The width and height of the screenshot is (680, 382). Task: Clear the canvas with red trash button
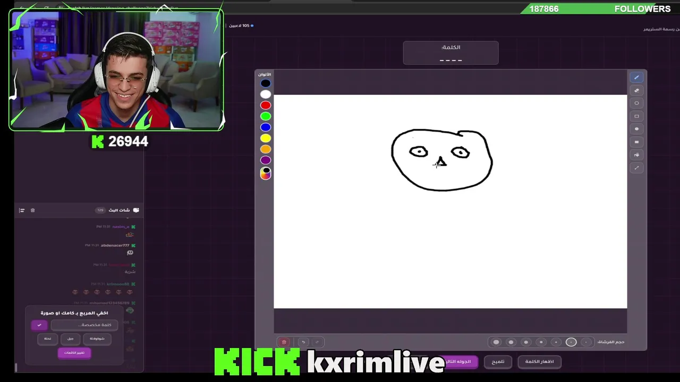coord(284,342)
